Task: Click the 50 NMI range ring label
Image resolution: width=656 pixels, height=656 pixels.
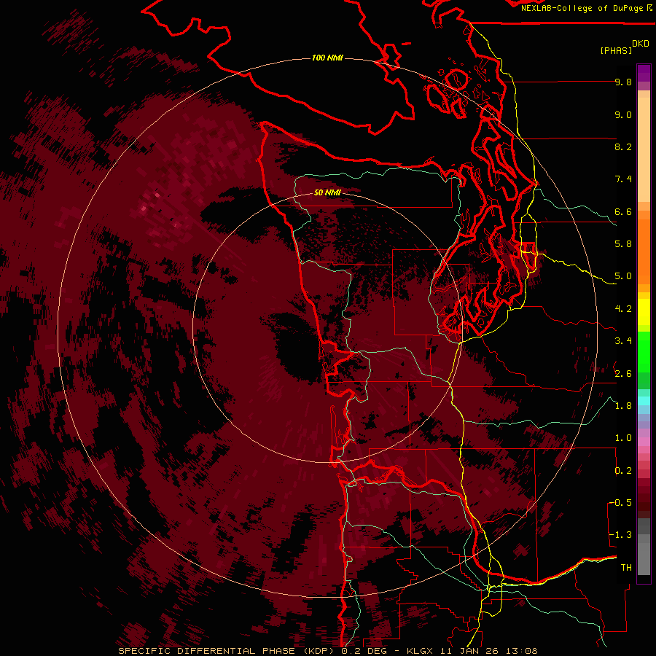Action: (327, 192)
